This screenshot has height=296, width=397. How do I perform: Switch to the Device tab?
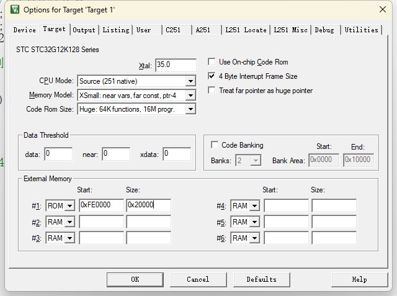25,30
